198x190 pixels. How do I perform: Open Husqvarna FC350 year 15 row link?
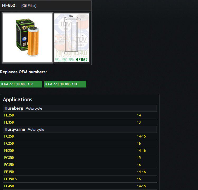coord(9,158)
